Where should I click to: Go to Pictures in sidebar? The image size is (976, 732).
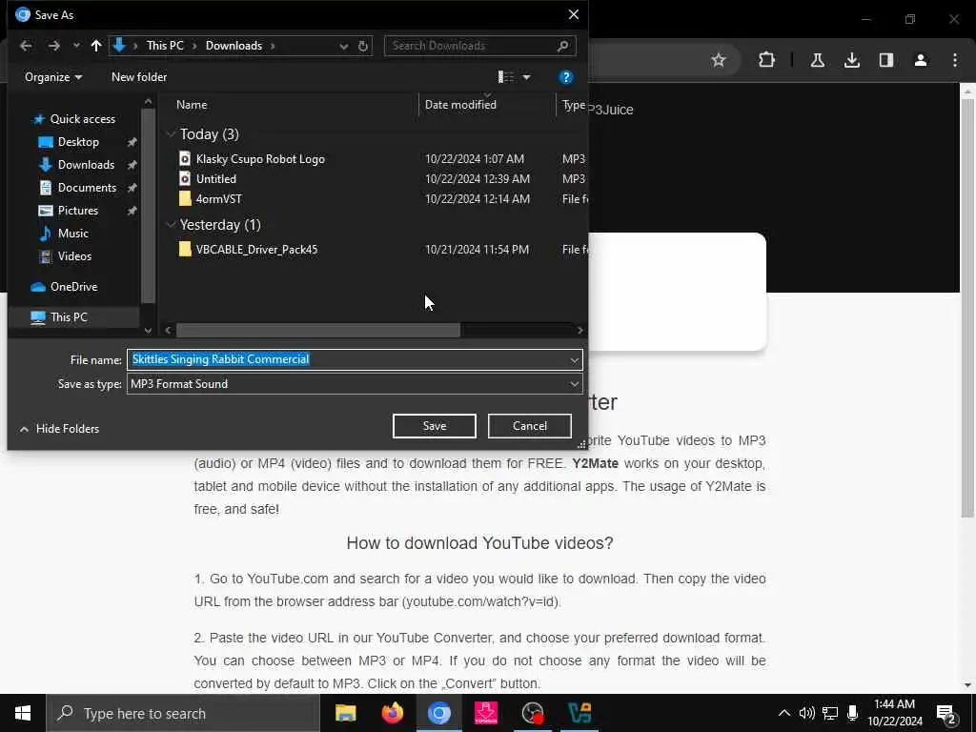78,211
